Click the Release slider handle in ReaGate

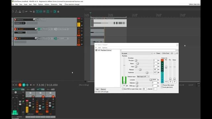140,70
